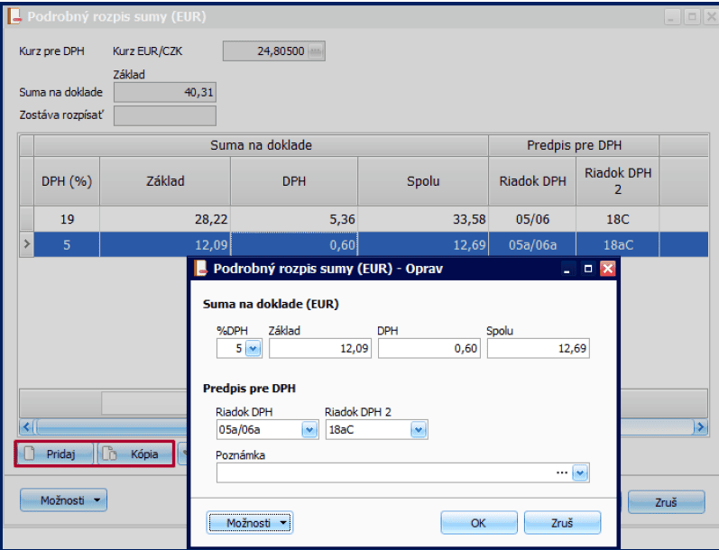
Task: Open the Možnosti menu in the background window
Action: 63,500
